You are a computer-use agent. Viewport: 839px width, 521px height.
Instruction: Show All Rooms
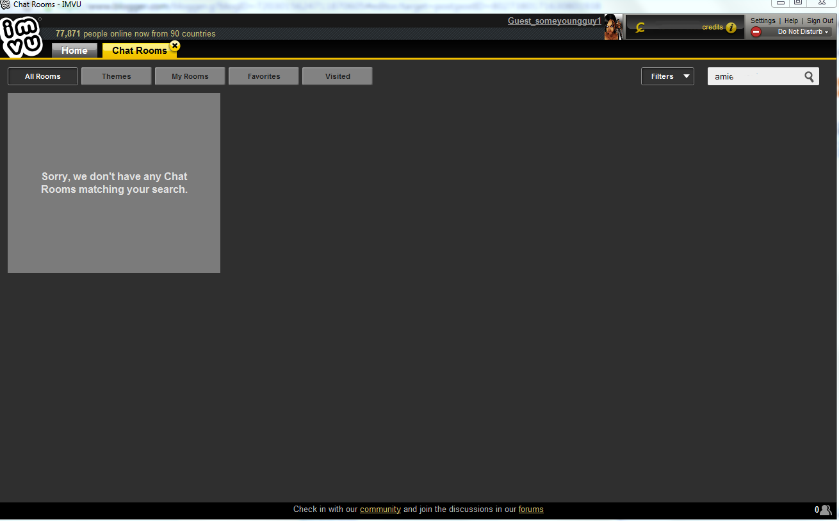click(43, 76)
